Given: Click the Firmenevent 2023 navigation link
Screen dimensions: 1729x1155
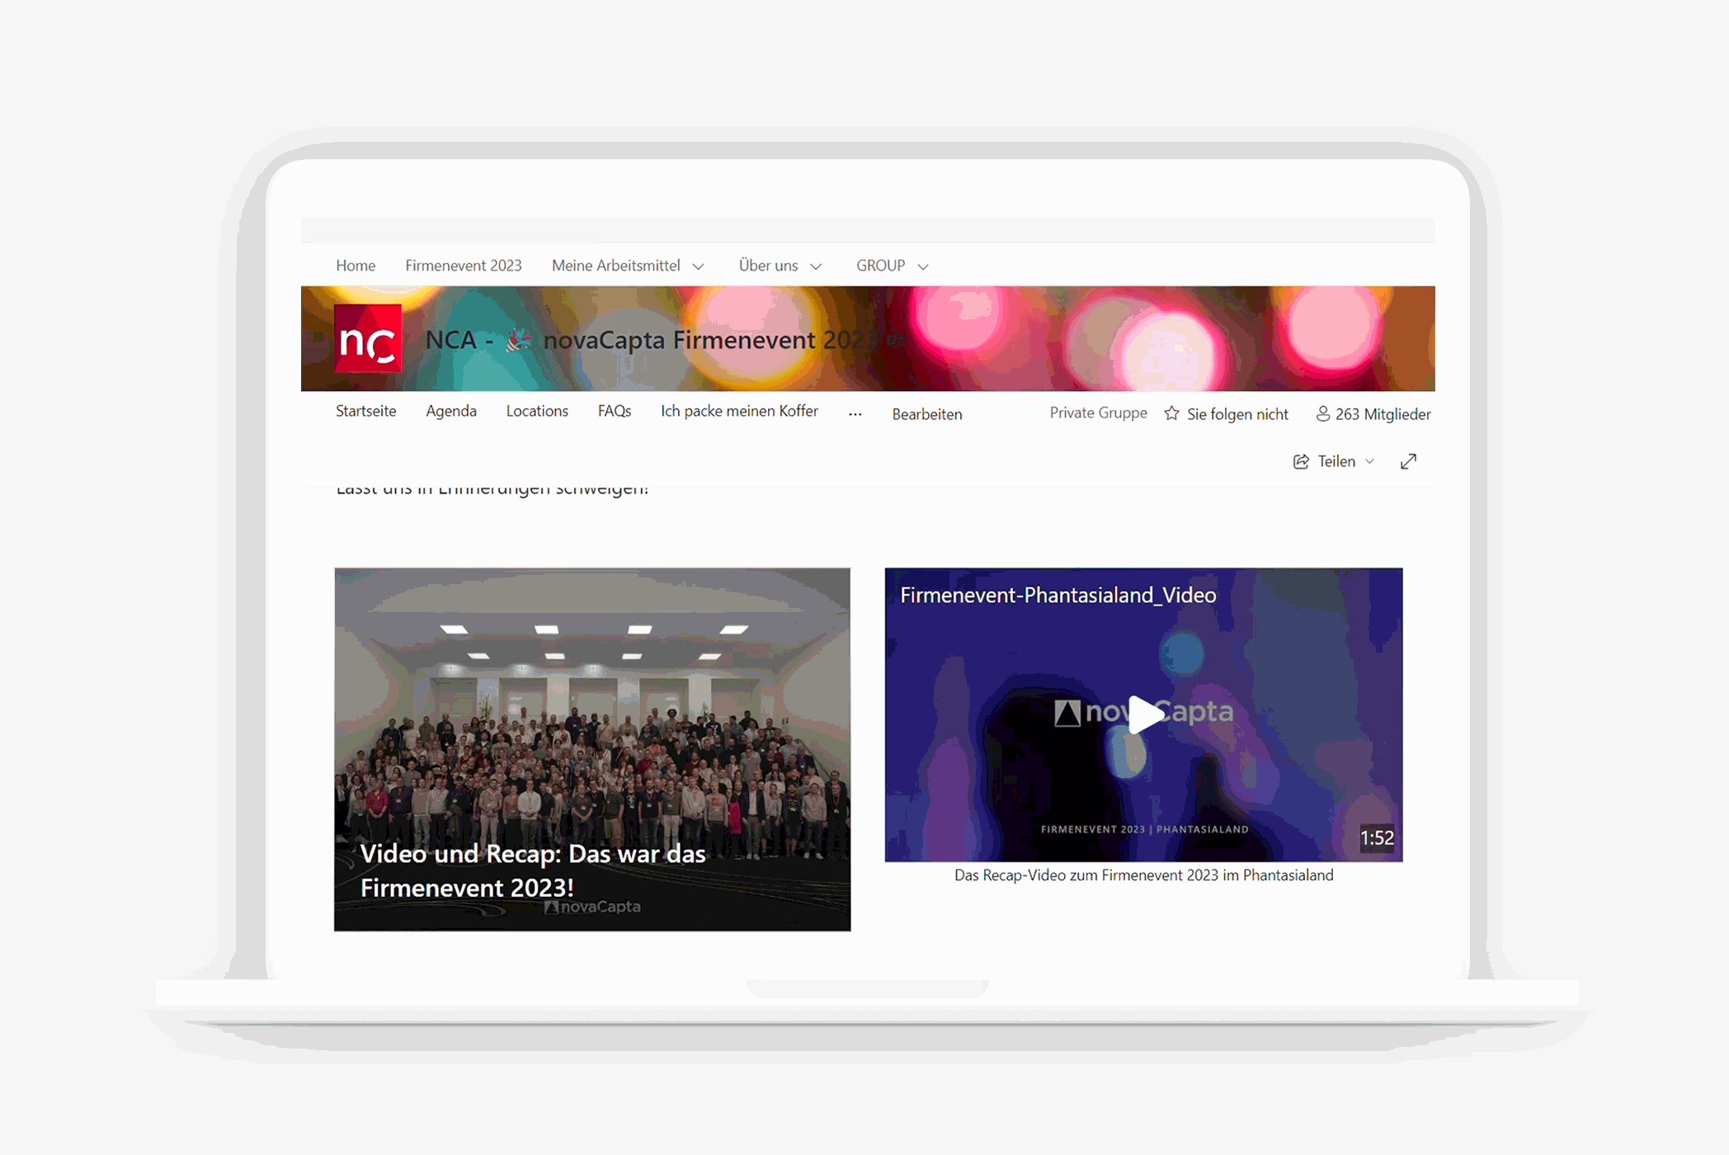Looking at the screenshot, I should [460, 266].
